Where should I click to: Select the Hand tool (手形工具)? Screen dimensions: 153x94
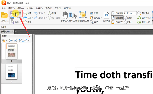click(65, 17)
